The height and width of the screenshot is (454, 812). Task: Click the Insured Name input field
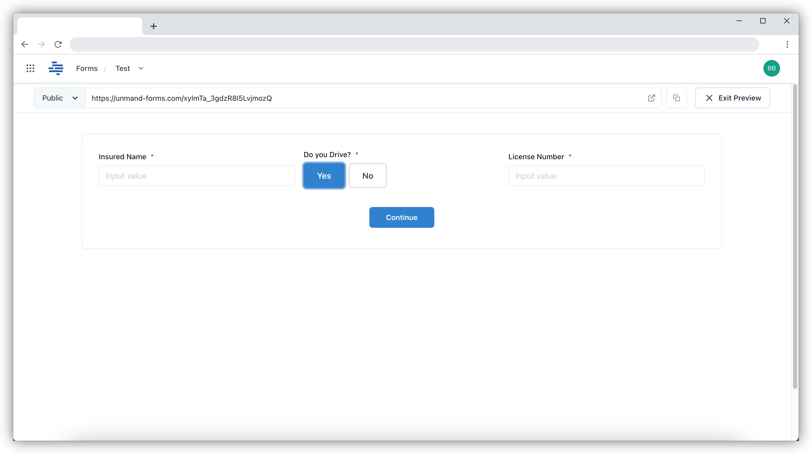[197, 176]
